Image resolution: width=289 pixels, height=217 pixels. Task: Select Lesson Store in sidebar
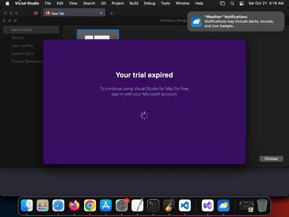tap(23, 53)
